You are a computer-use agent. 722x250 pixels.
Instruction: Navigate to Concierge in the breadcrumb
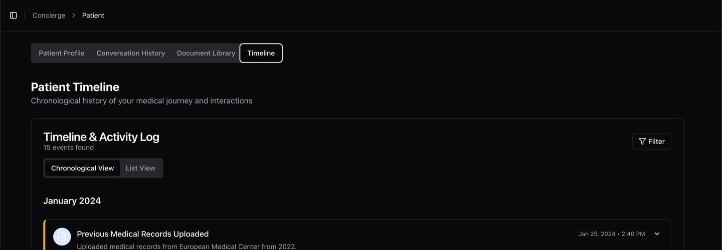point(49,15)
